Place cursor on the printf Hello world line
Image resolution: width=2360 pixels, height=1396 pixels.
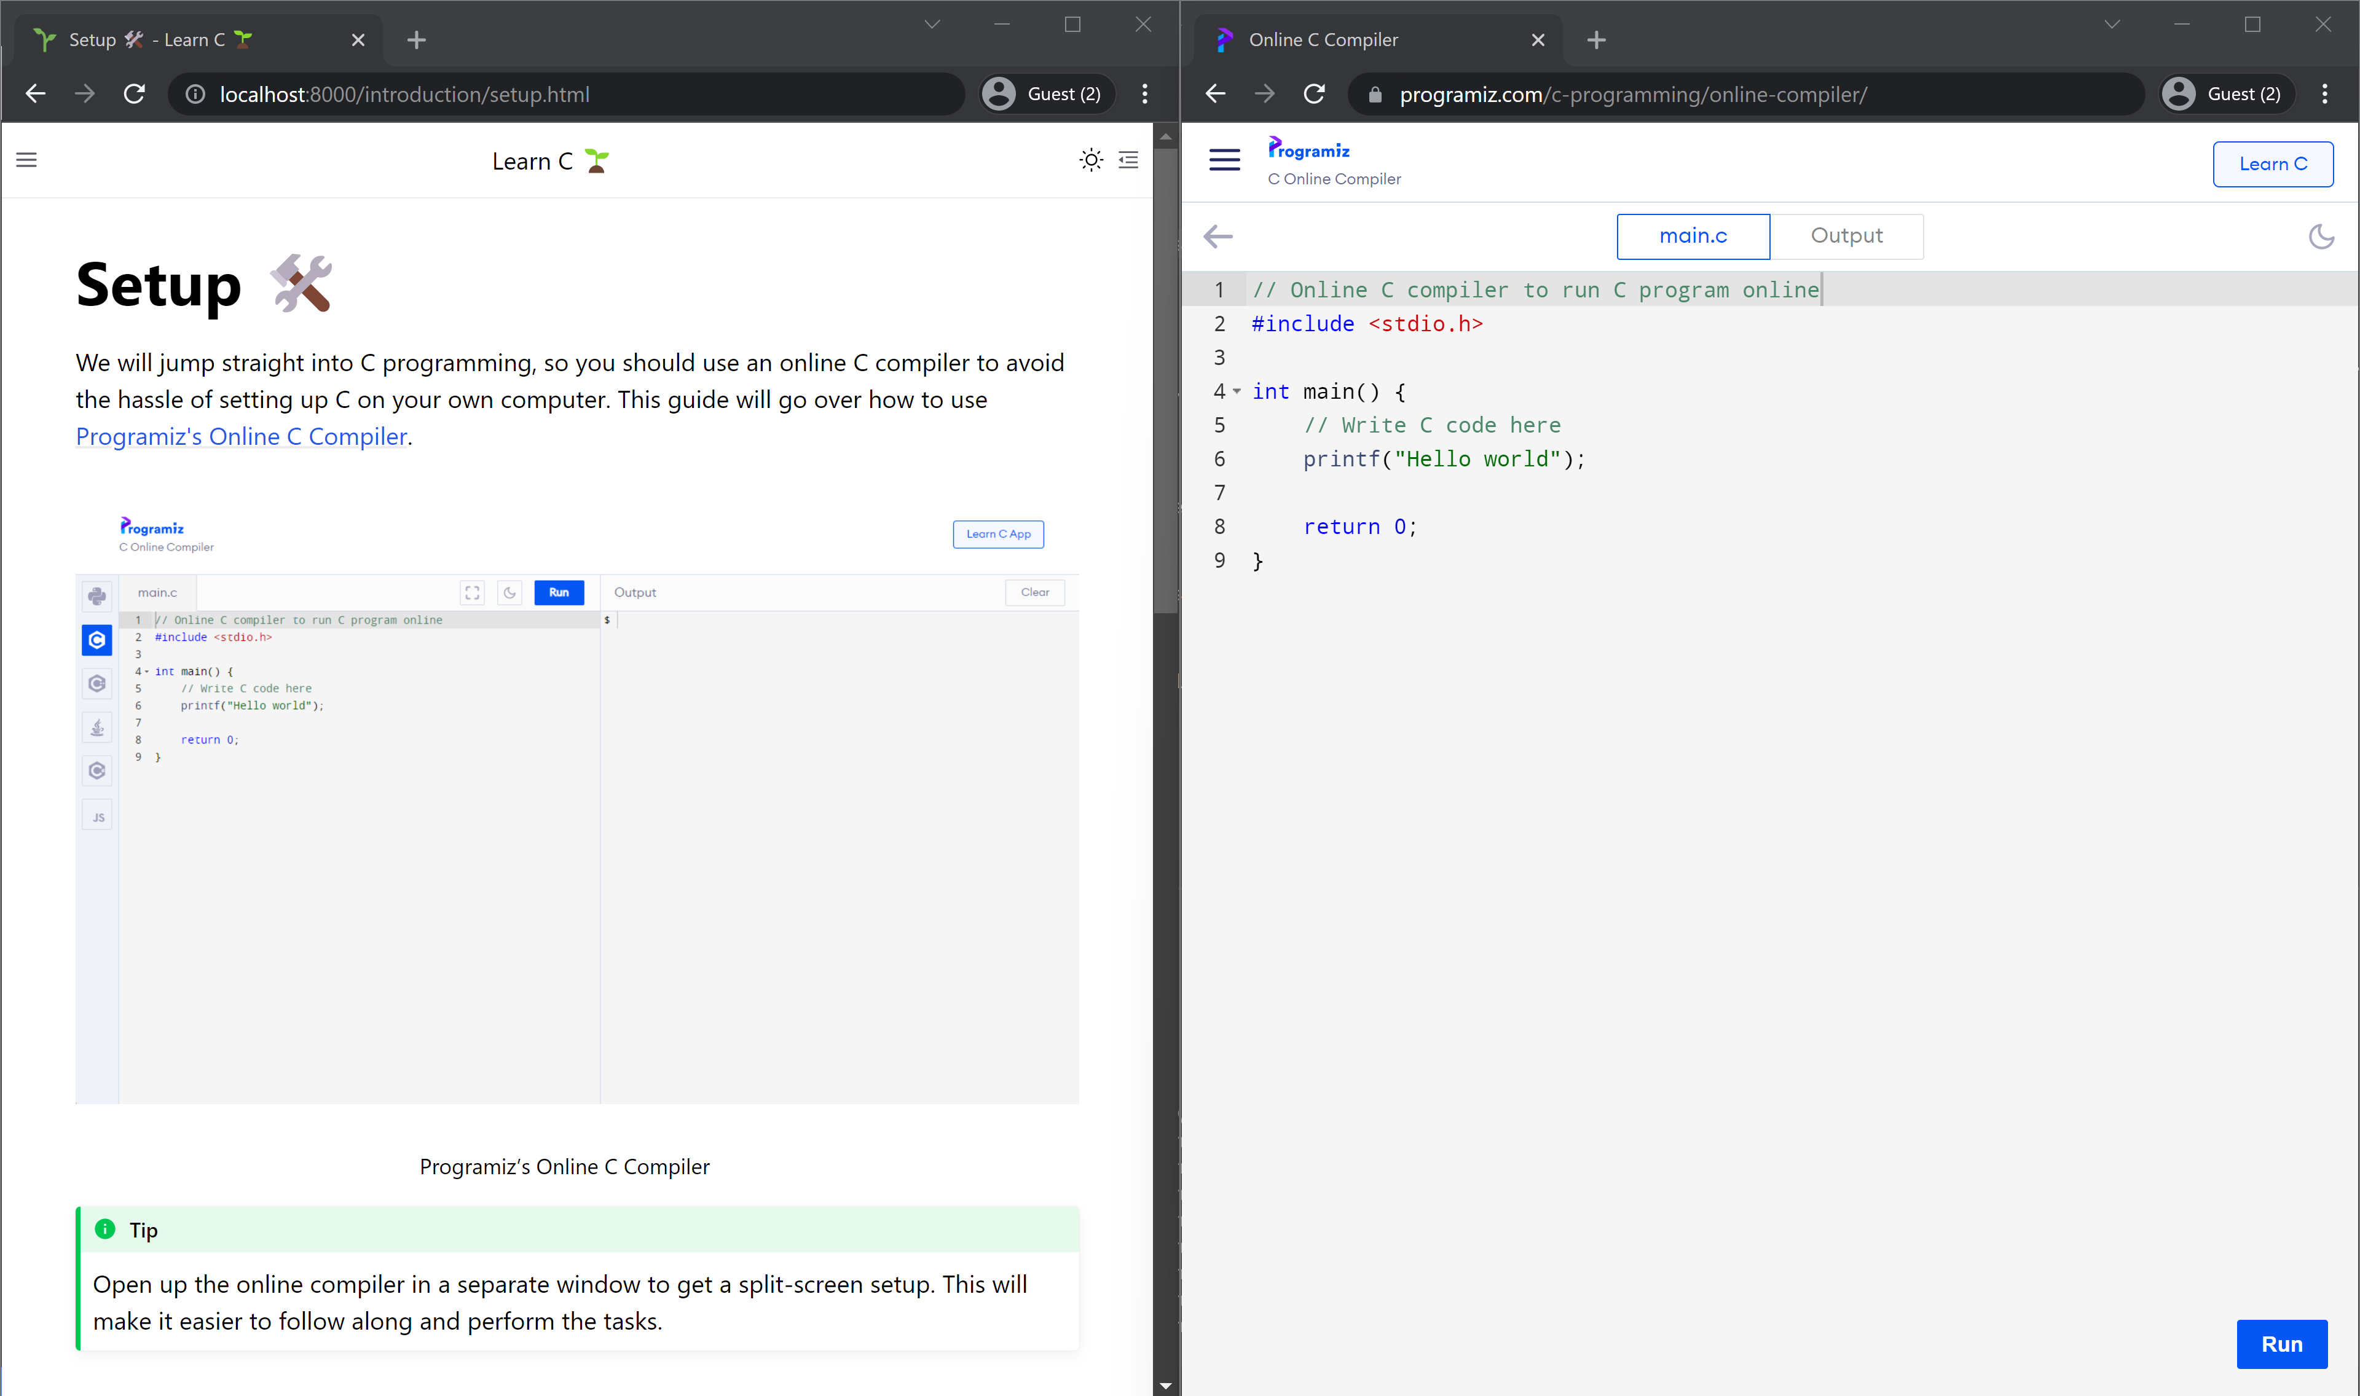pyautogui.click(x=1444, y=459)
